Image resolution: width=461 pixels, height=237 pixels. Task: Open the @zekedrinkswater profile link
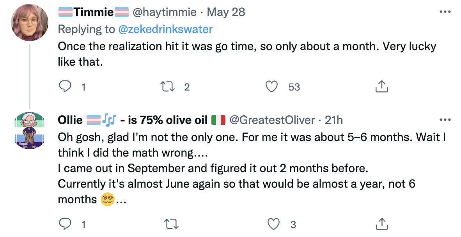[x=164, y=29]
